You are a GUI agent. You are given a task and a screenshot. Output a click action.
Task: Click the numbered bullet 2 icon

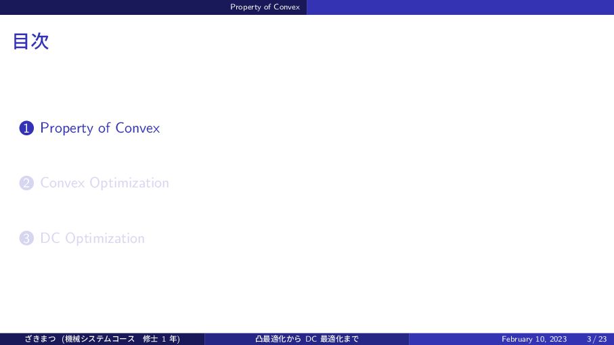pos(26,183)
